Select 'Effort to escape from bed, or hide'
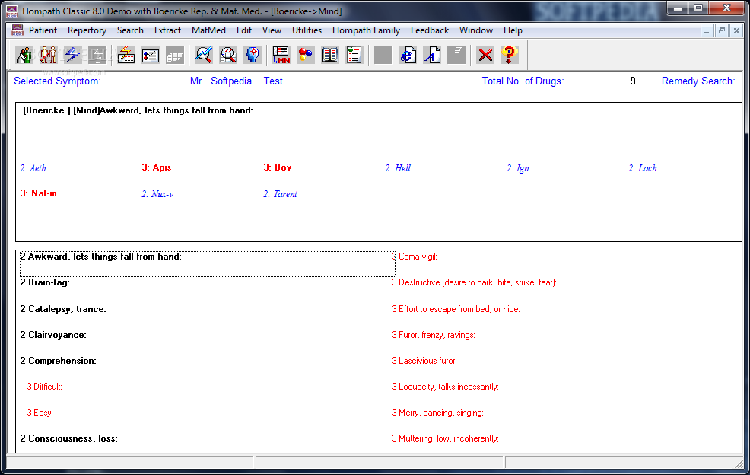The height and width of the screenshot is (475, 750). coord(456,309)
